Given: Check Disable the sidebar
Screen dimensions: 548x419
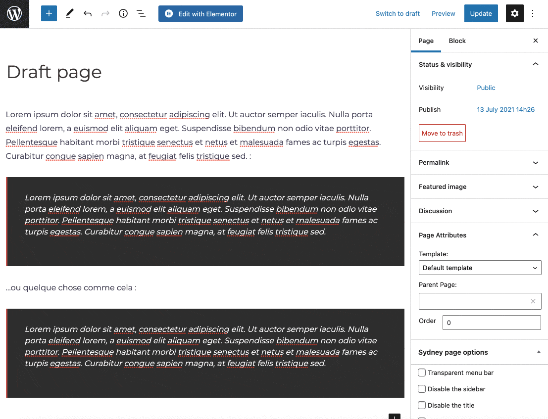Looking at the screenshot, I should coord(421,389).
